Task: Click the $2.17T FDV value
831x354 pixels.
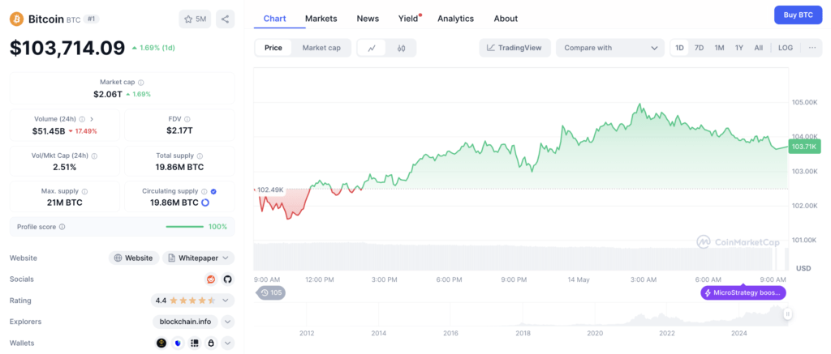Action: [x=179, y=130]
